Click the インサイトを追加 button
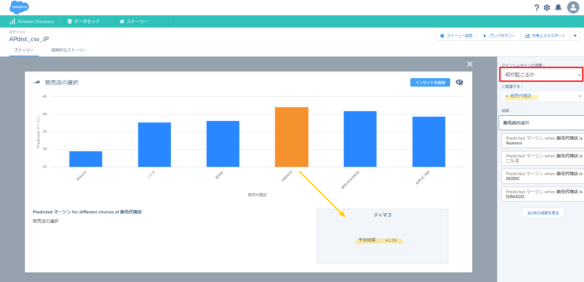This screenshot has height=282, width=584. (430, 82)
